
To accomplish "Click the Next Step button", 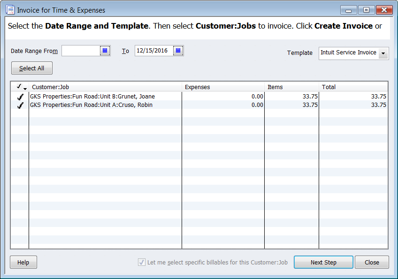I will 323,262.
